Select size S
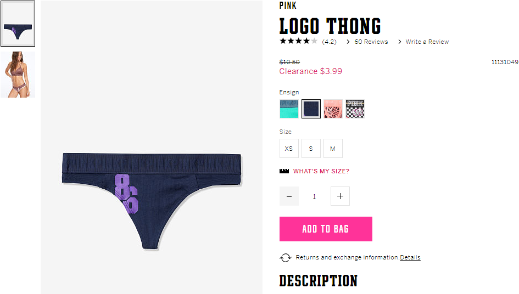 (x=311, y=149)
